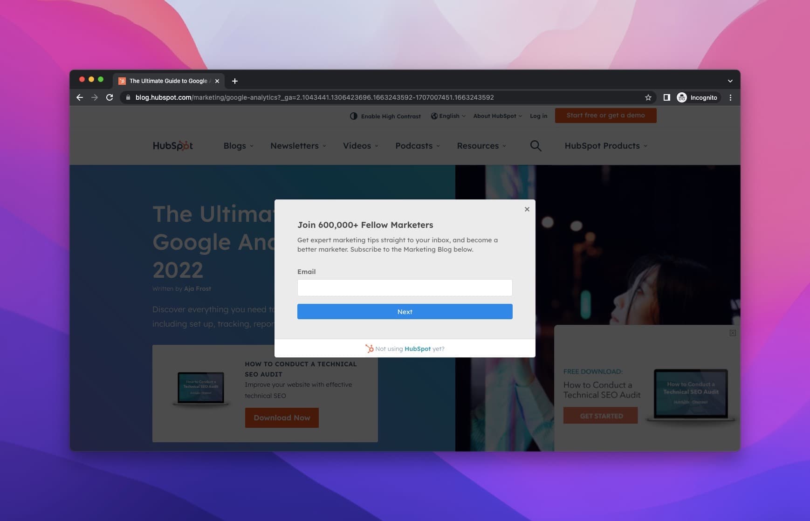Screen dimensions: 810x521
Task: Expand the Blogs menu
Action: (239, 146)
